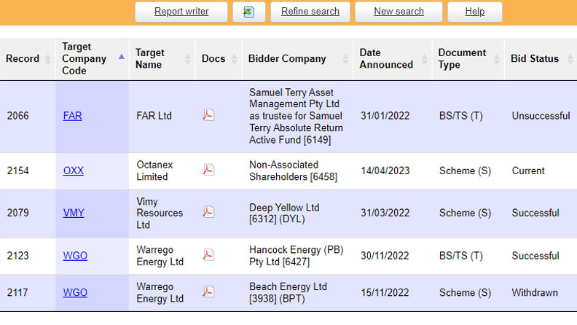Image resolution: width=577 pixels, height=325 pixels.
Task: Follow the OXX company code link
Action: pos(74,171)
